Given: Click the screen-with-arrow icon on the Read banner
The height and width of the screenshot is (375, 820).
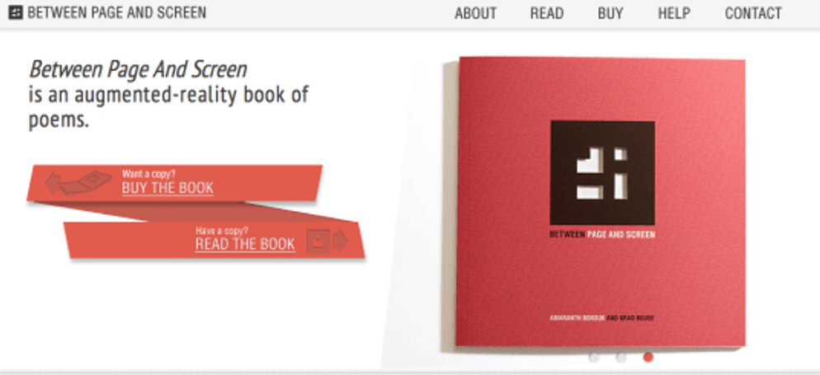Looking at the screenshot, I should 328,241.
